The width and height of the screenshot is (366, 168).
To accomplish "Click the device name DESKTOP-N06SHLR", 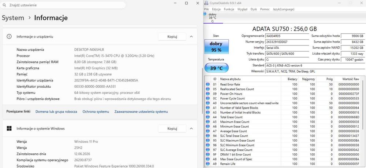I will 89,50.
